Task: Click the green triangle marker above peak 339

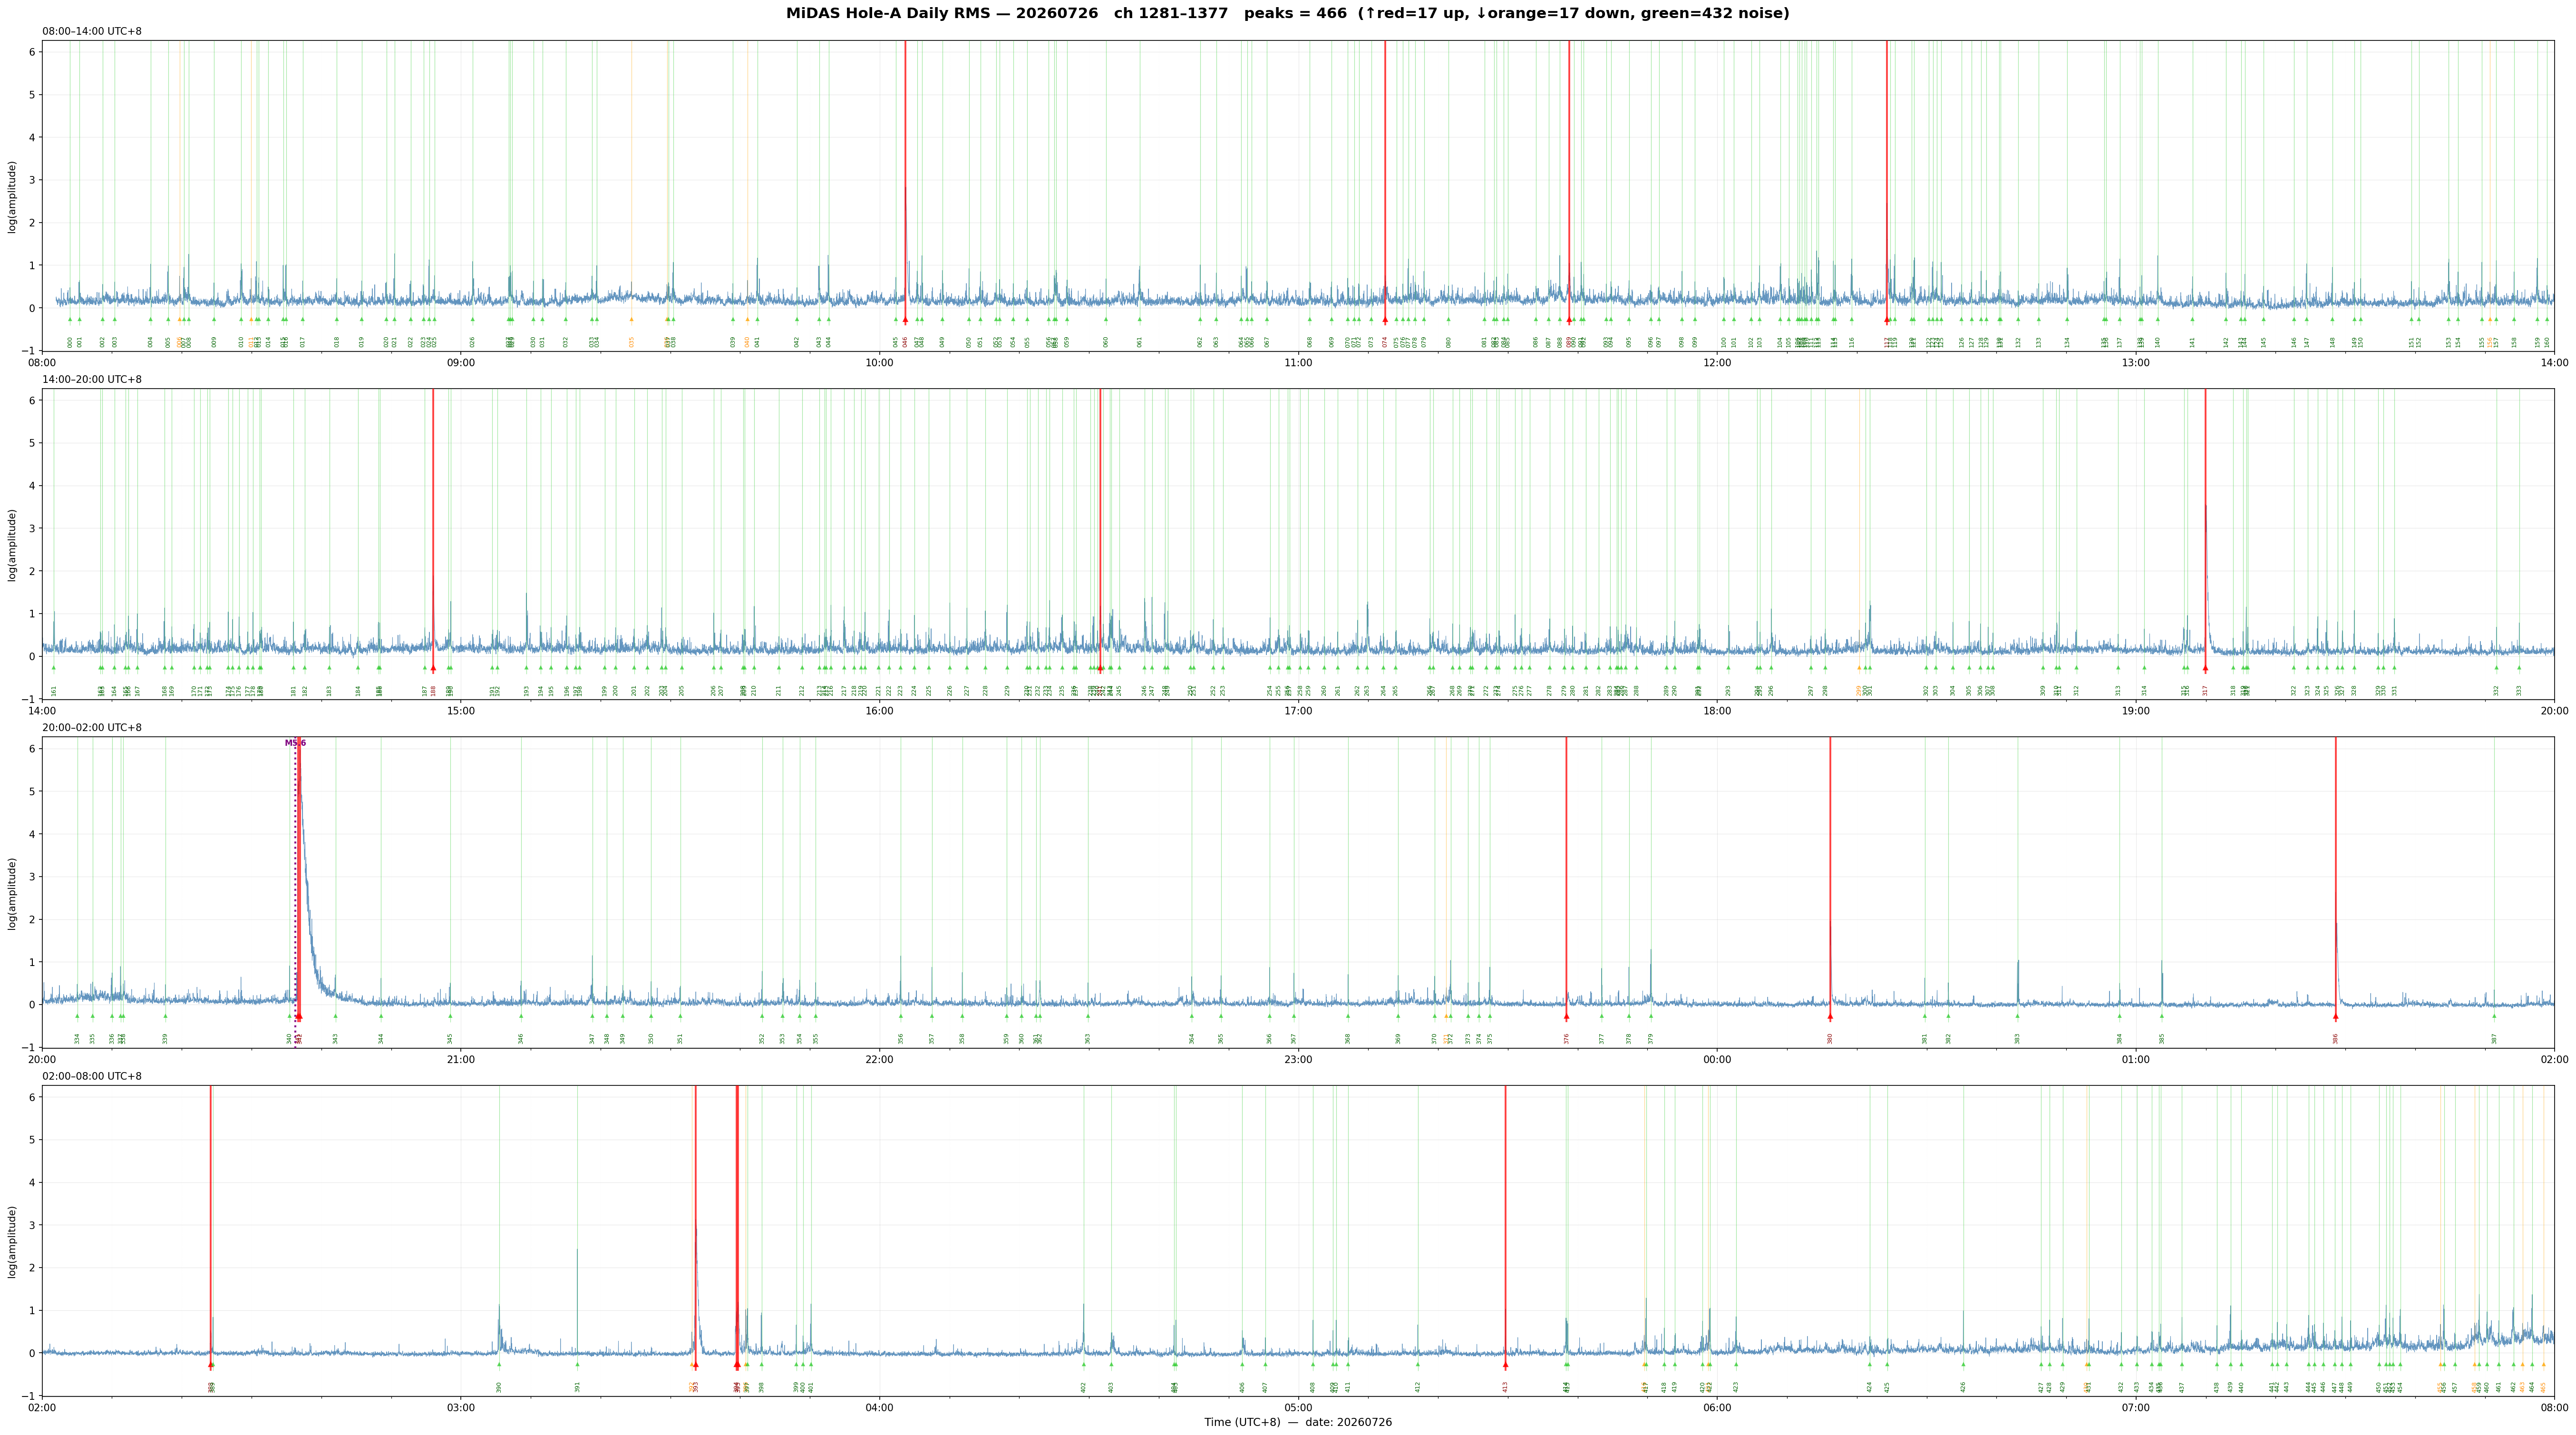Action: point(165,1016)
